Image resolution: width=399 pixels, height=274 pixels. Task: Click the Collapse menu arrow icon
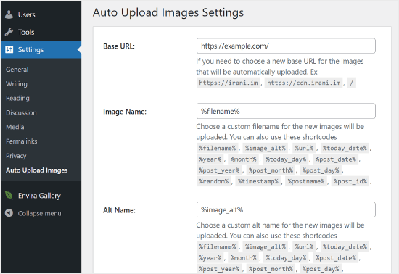9,213
